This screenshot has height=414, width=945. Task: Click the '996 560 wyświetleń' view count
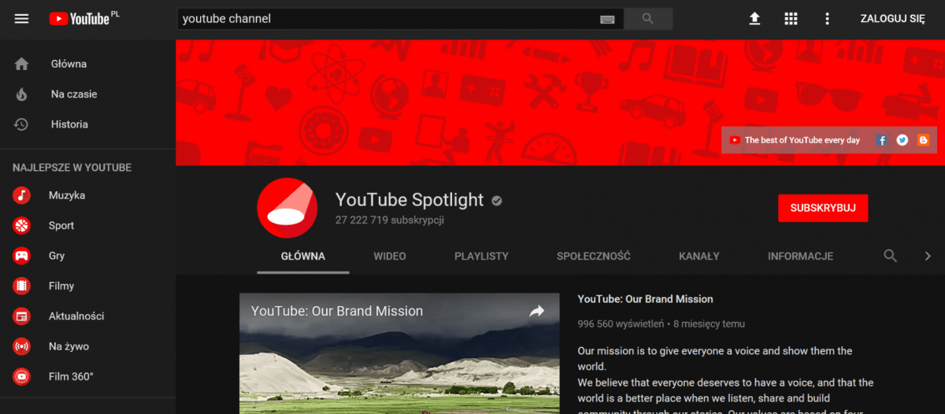621,323
